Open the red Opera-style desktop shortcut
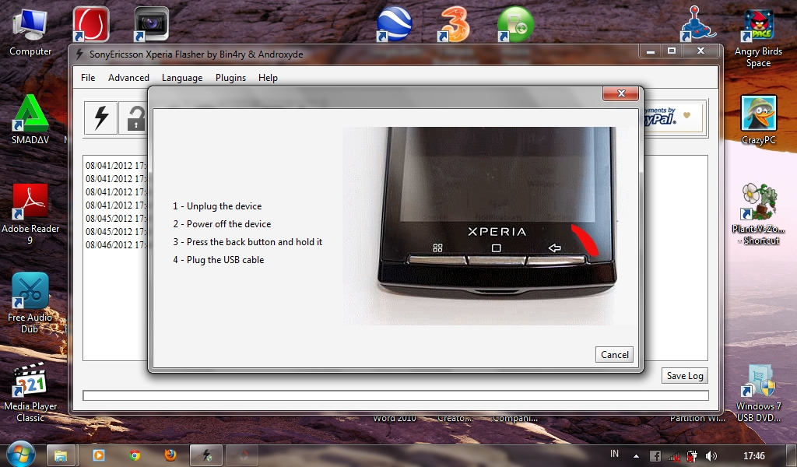Screen dimensions: 797x467 [x=91, y=24]
